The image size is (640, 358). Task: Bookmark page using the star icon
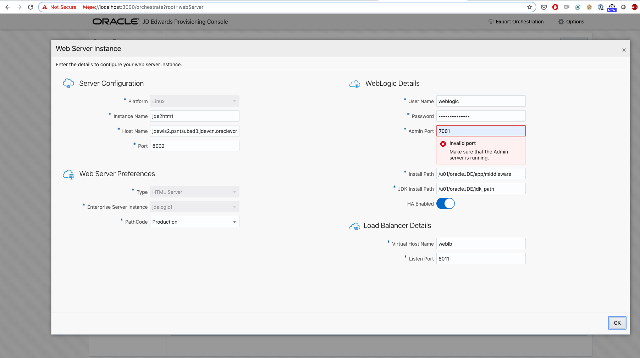tap(530, 7)
